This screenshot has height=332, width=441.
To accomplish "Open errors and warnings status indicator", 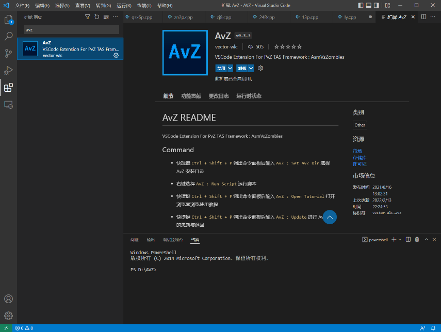I will 24,328.
